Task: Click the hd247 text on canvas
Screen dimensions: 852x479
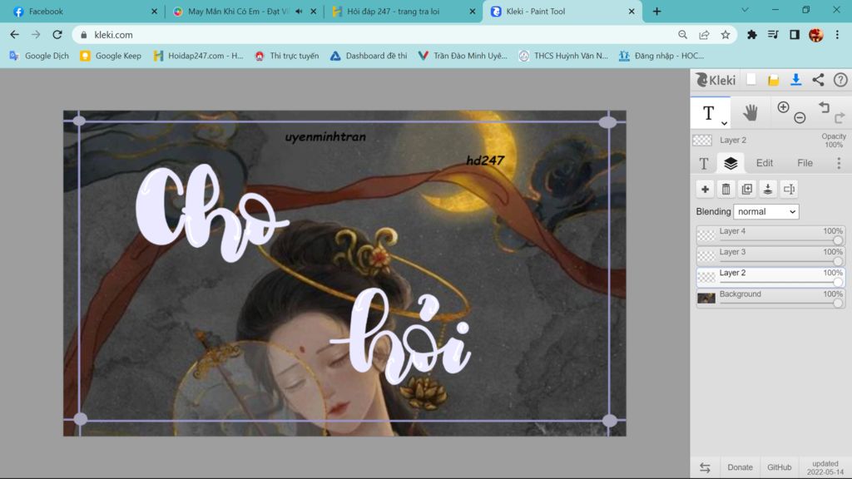Action: point(485,160)
